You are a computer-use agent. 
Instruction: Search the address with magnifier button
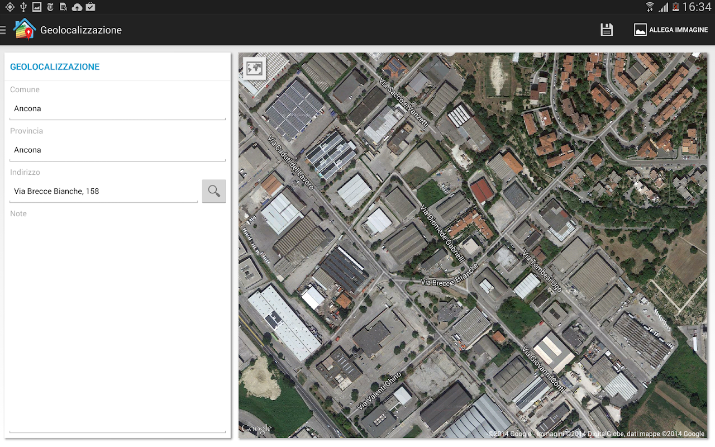coord(213,191)
